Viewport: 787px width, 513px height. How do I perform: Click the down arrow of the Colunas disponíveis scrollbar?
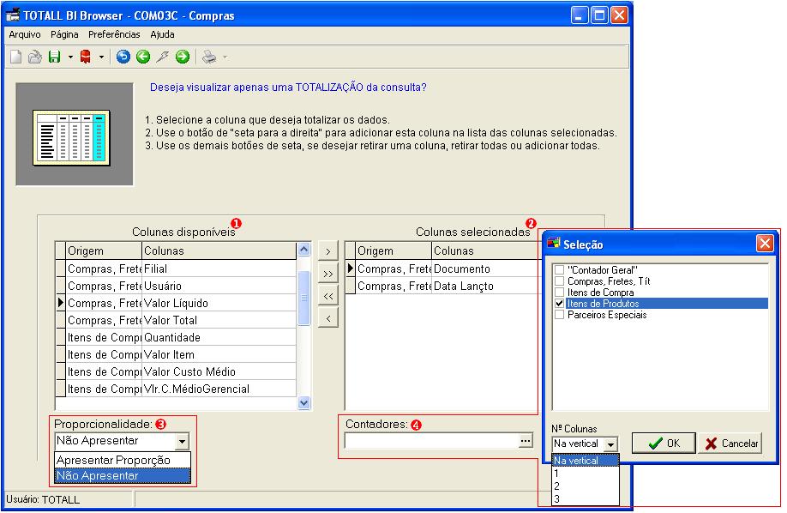click(303, 403)
